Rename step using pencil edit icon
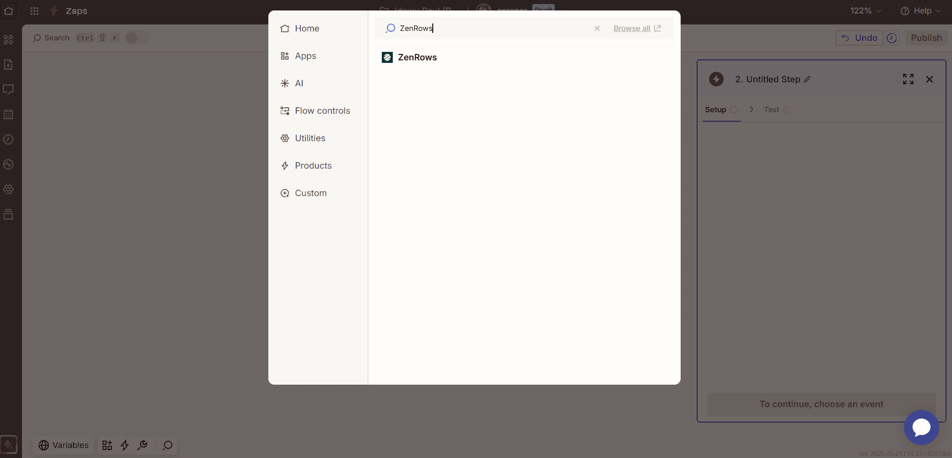 click(x=808, y=79)
